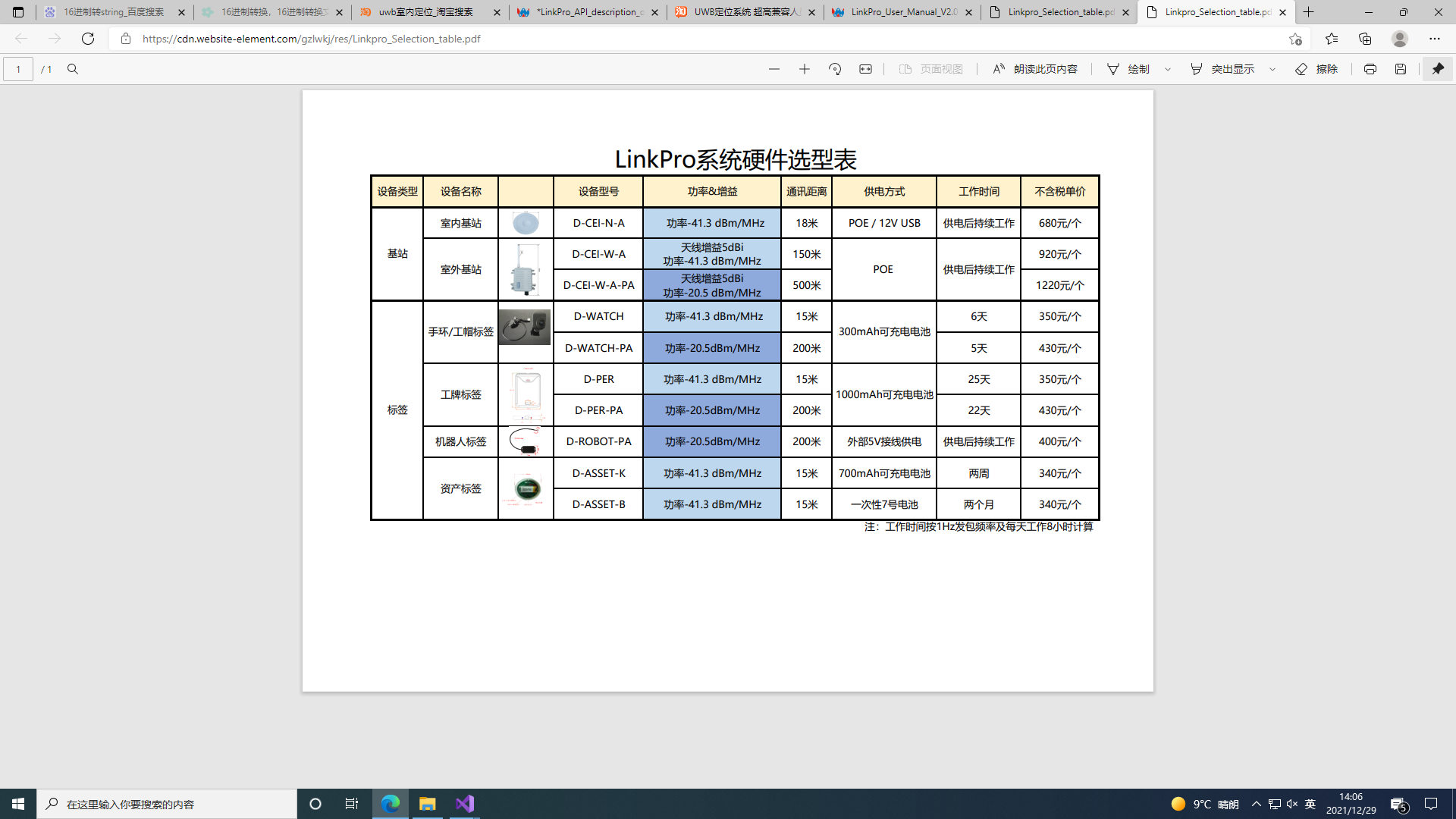Image resolution: width=1456 pixels, height=819 pixels.
Task: Expand the Highlight (突出显示) dropdown arrow
Action: [x=1272, y=69]
